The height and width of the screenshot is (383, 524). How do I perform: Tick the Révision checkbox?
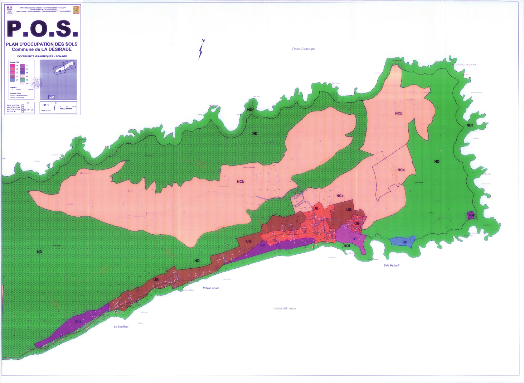(23, 112)
